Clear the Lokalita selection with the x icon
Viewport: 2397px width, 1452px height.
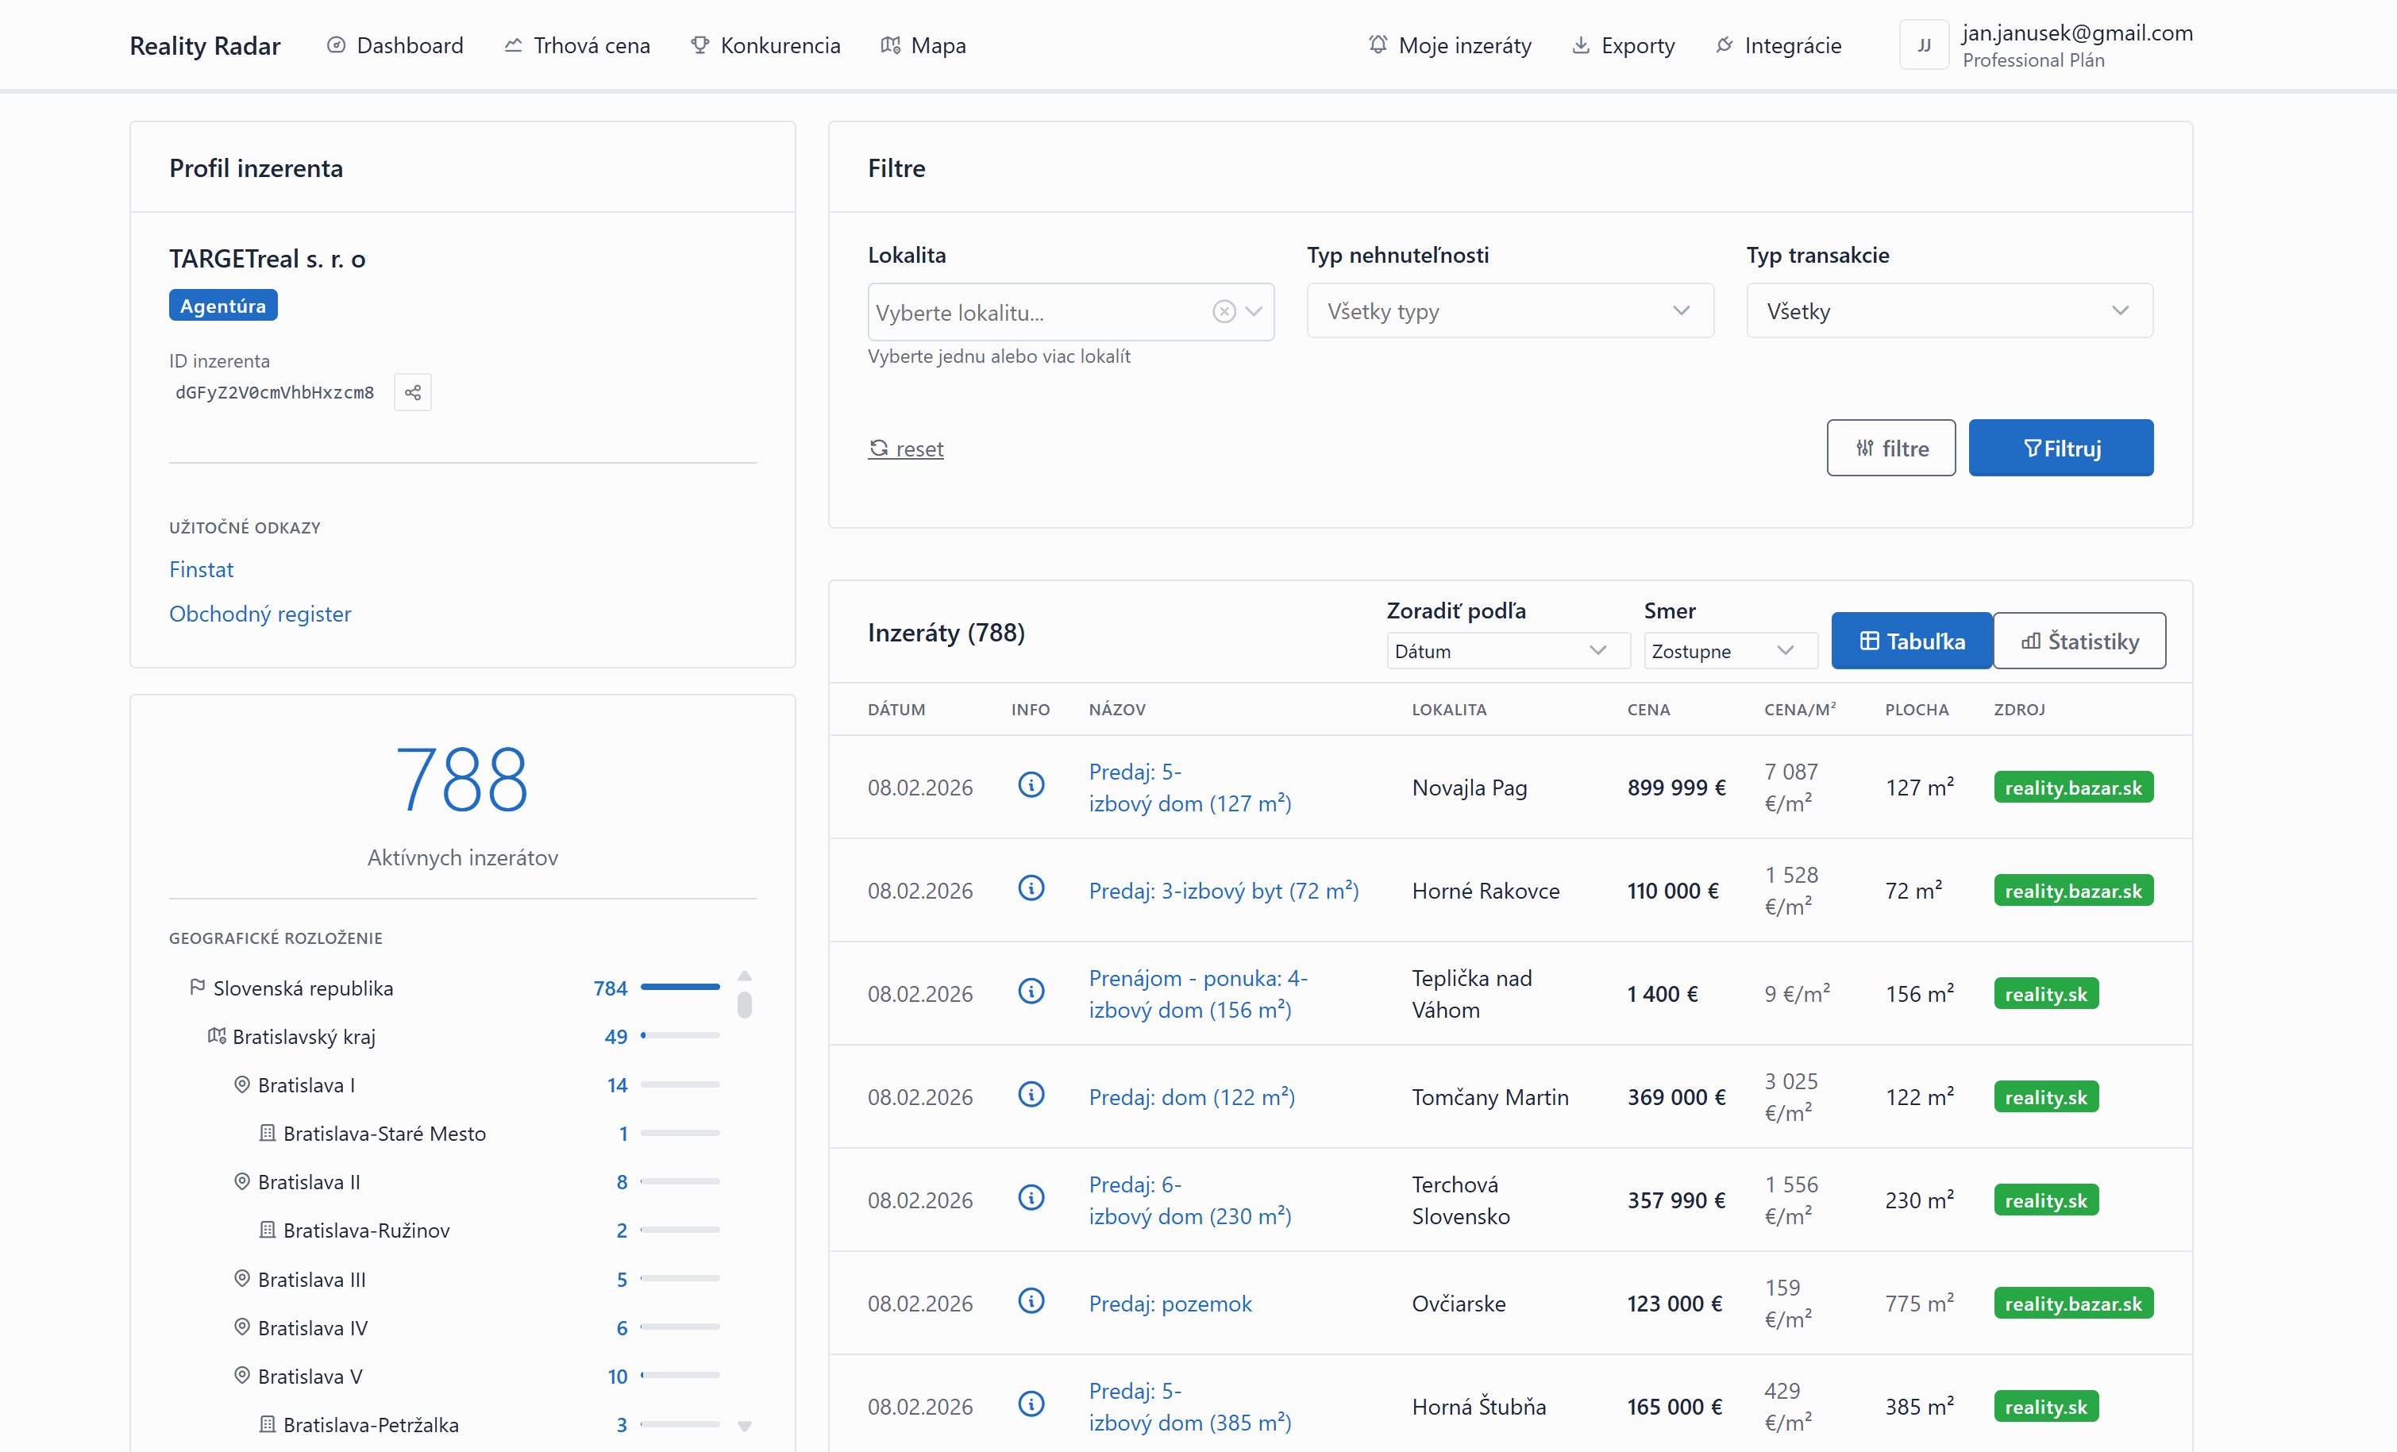pyautogui.click(x=1223, y=311)
